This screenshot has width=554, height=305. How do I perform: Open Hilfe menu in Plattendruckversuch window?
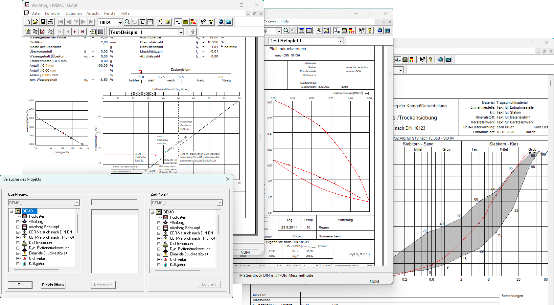pos(285,22)
